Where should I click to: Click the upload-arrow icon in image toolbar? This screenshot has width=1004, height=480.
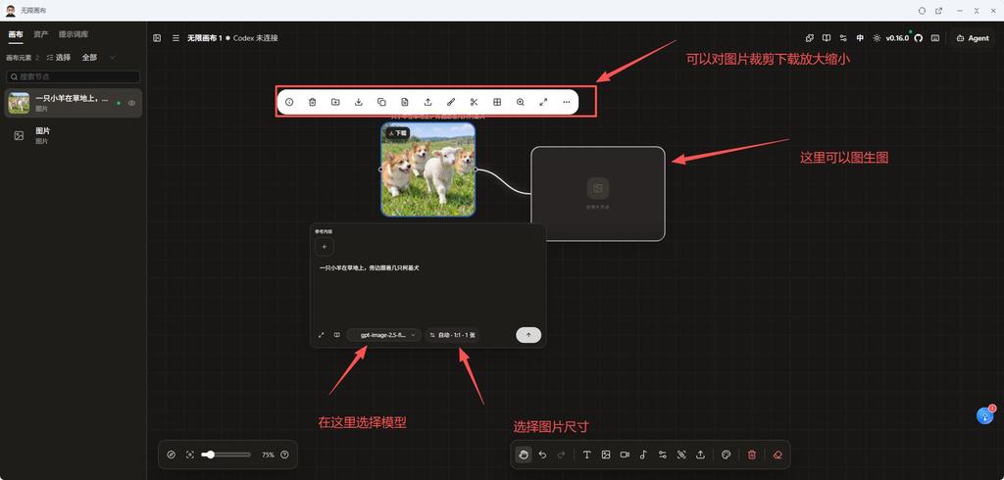[427, 102]
